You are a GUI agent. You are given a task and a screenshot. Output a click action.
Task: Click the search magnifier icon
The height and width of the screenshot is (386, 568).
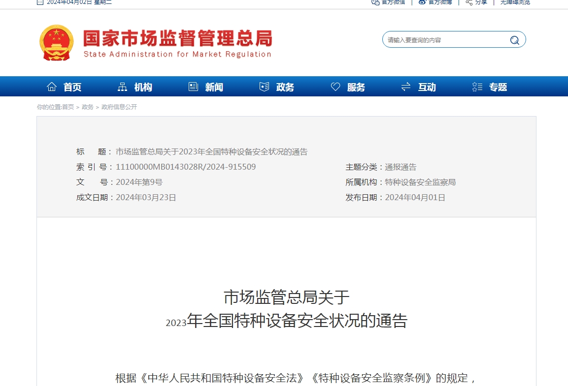[514, 40]
